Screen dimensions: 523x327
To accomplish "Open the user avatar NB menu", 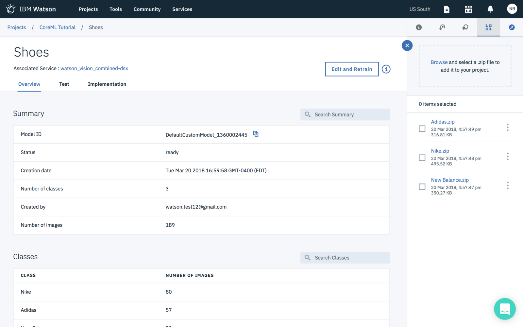I will pos(512,9).
